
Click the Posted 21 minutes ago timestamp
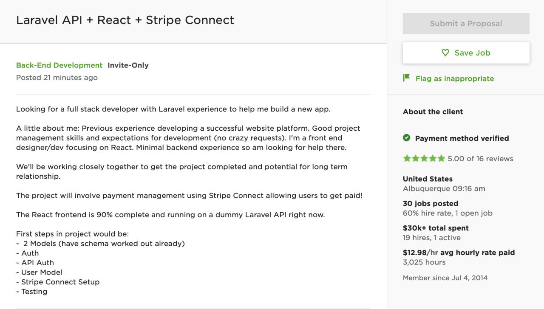[x=57, y=78]
